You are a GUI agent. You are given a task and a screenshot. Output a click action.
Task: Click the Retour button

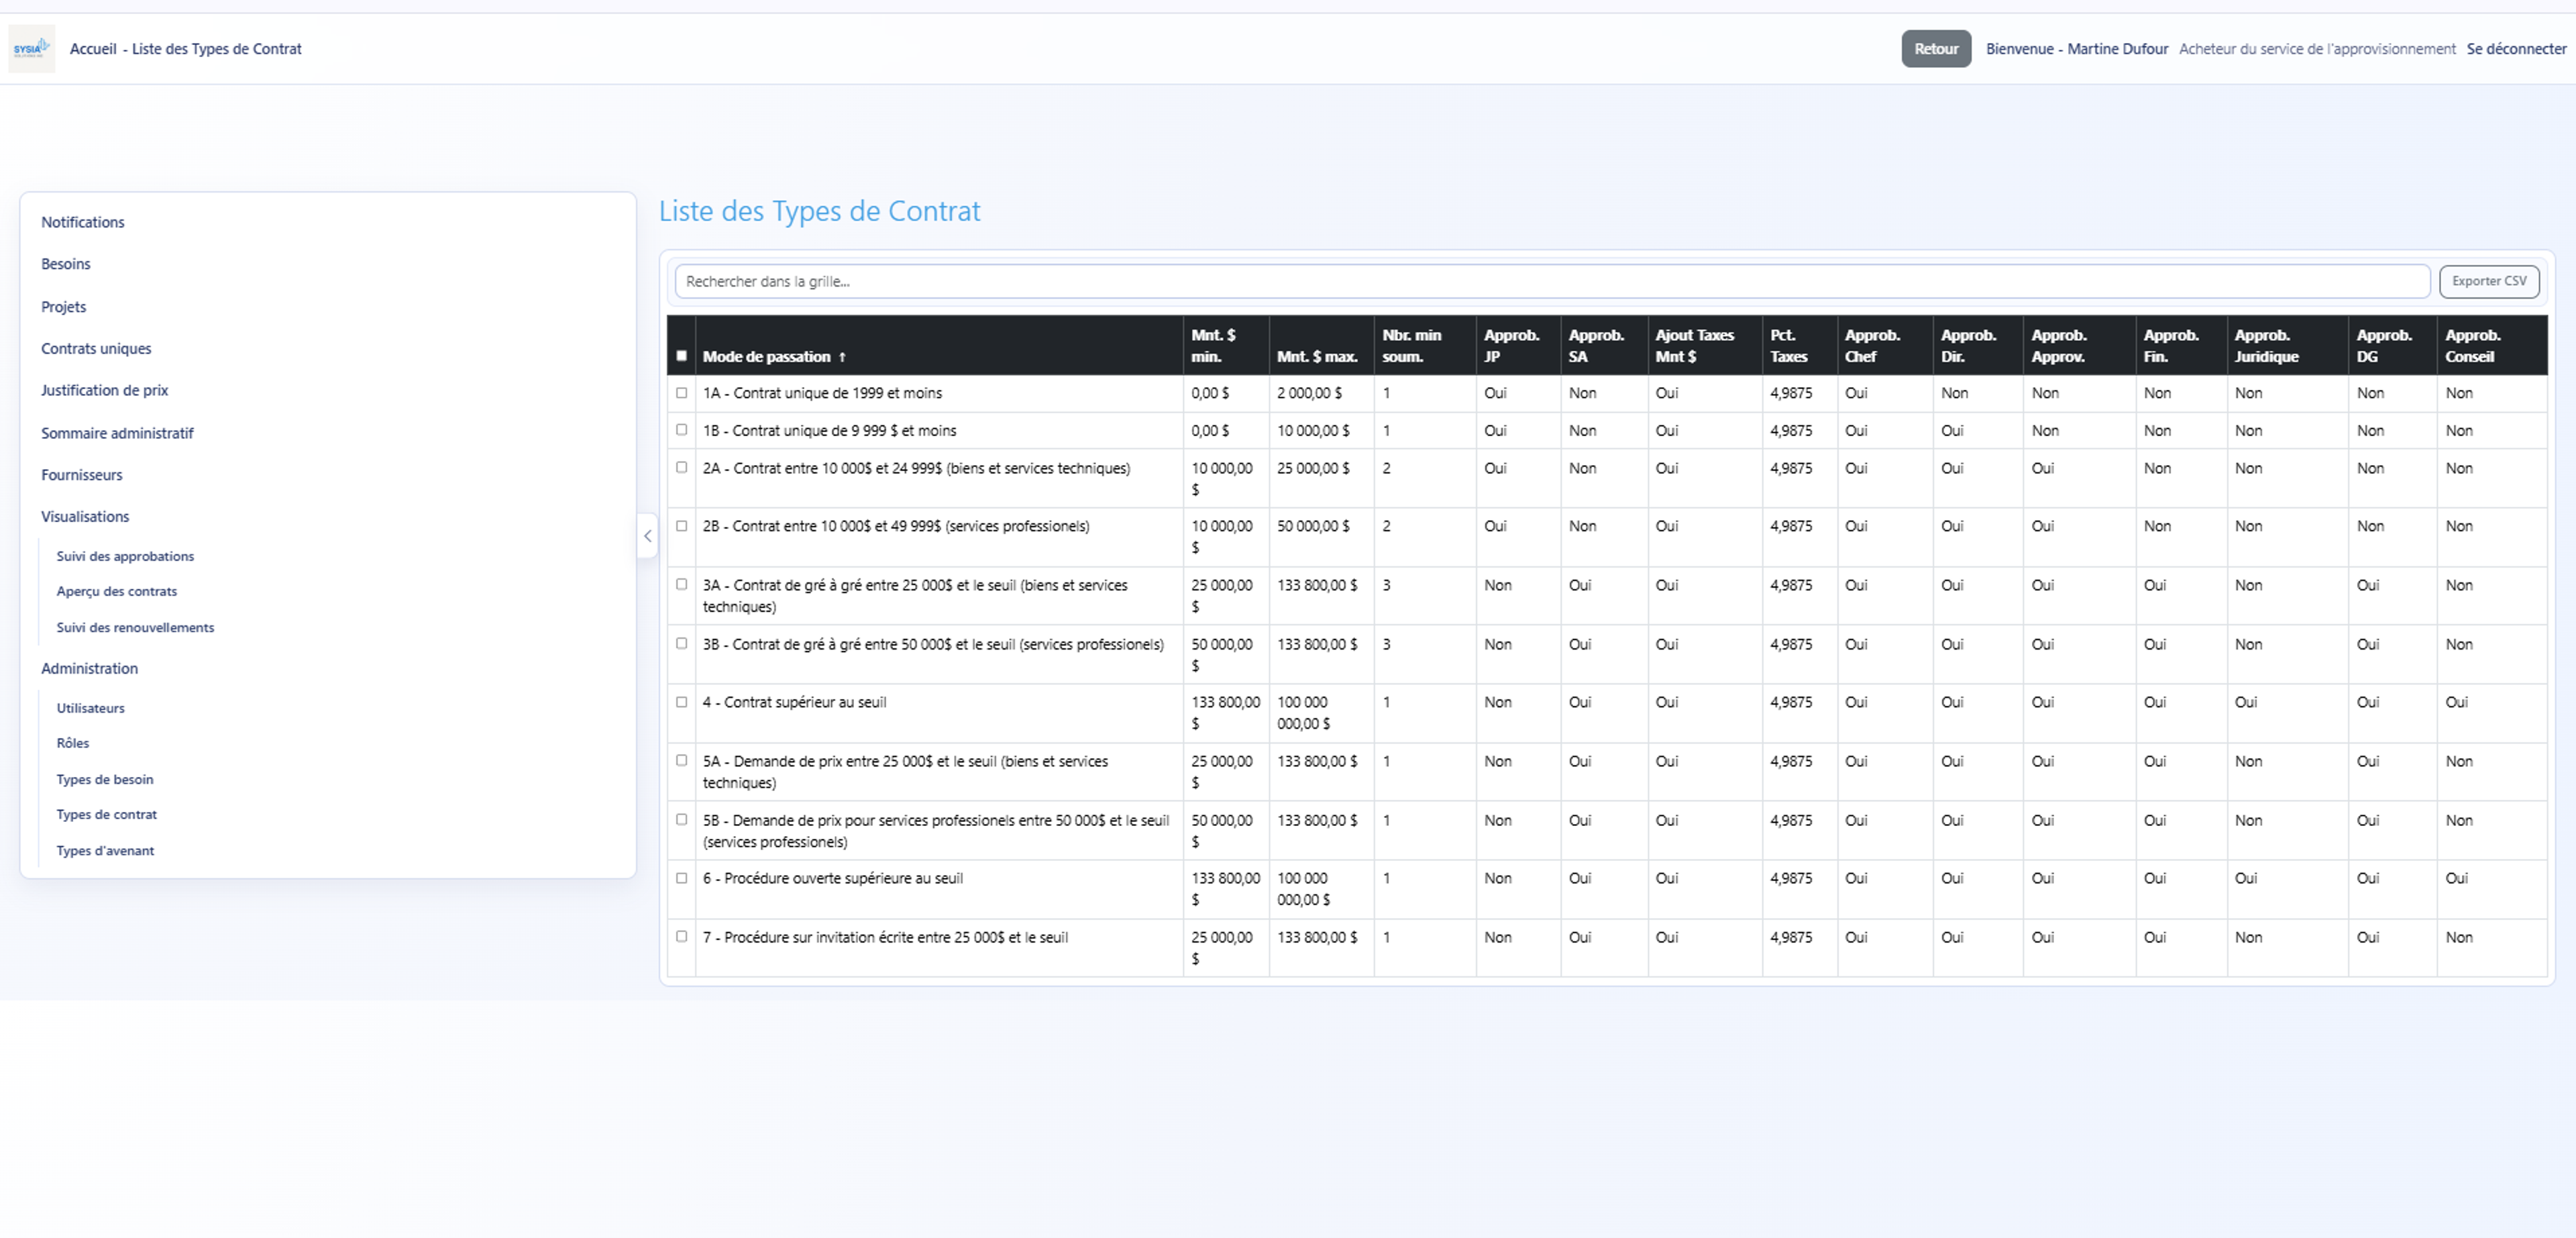tap(1936, 49)
